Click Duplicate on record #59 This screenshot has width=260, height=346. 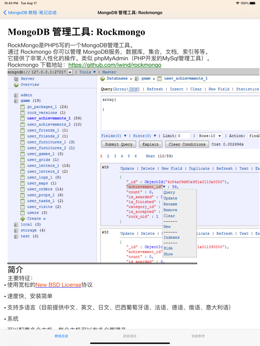[x=199, y=168]
